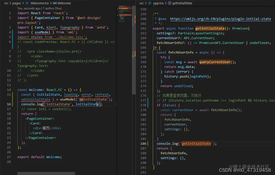Viewport: 275px width, 175px height.
Task: Open the 'src' breadcrumb in left editor
Action: point(6,3)
